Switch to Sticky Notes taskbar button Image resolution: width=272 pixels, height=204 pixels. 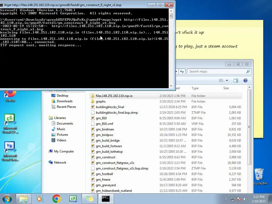(x=89, y=199)
